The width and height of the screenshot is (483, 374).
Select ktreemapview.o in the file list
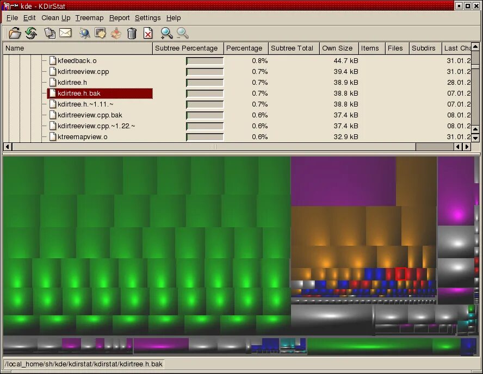point(83,136)
